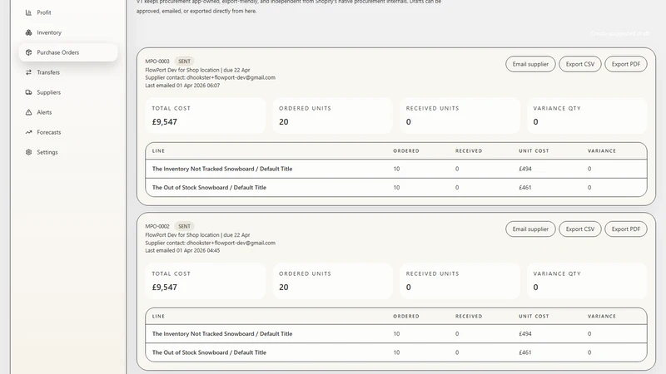
Task: Click the Profit bar chart icon
Action: [x=28, y=12]
